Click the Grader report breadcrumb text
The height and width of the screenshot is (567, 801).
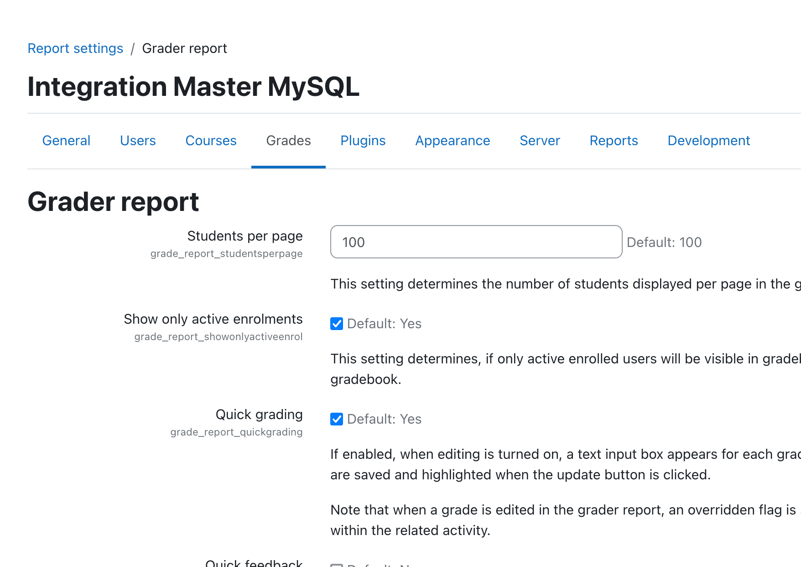tap(184, 48)
